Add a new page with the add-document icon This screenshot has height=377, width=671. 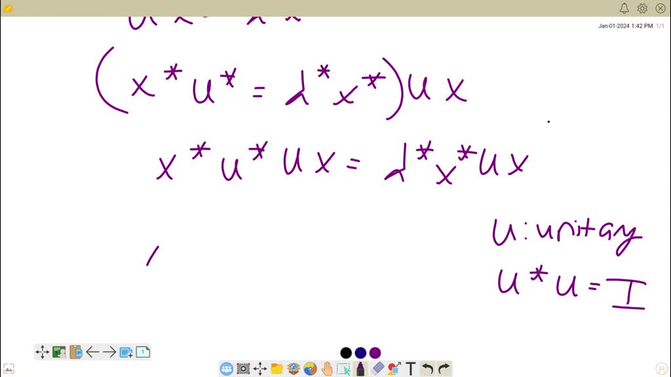coord(126,351)
